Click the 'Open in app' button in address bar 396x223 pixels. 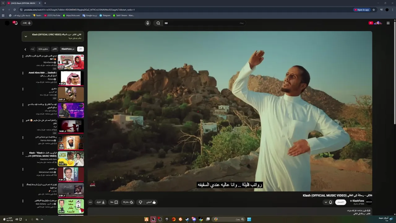[x=362, y=10]
